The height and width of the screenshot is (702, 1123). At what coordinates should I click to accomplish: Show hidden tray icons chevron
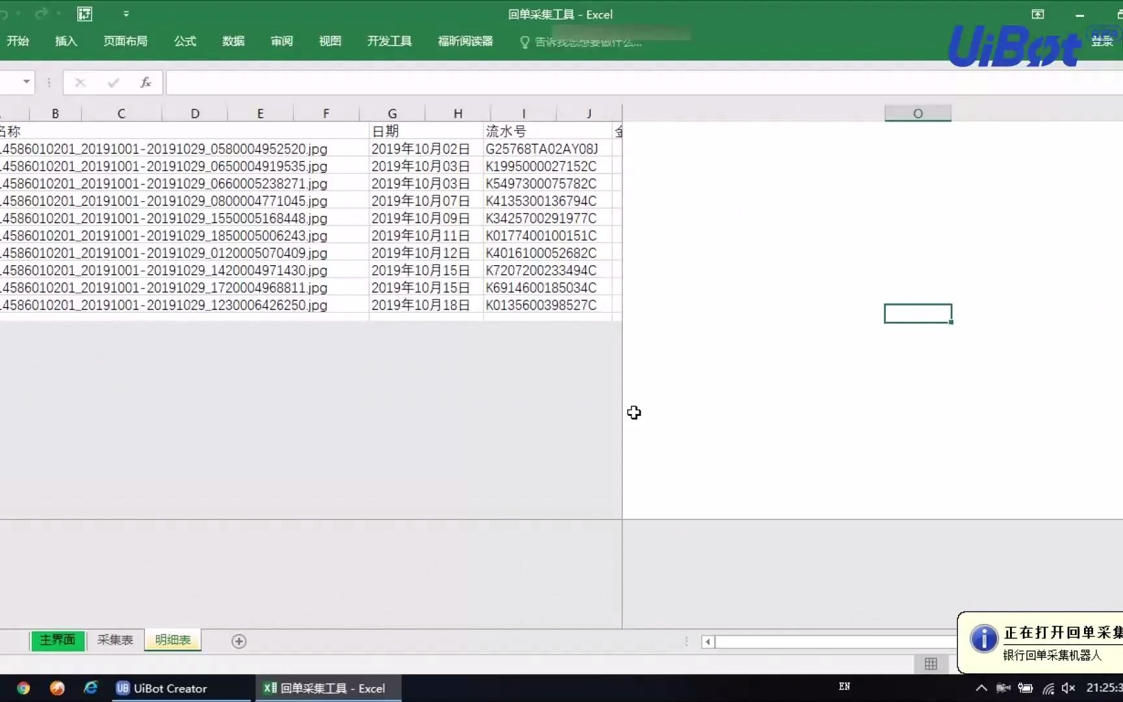pos(981,688)
